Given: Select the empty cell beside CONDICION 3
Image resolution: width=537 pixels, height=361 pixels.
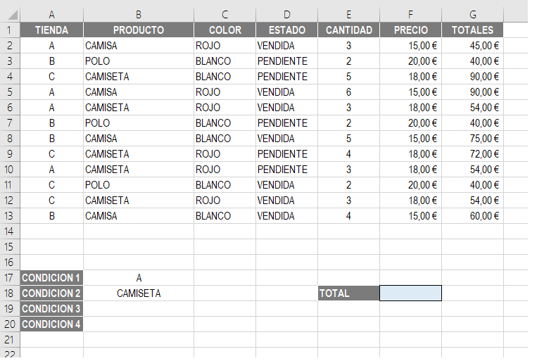Looking at the screenshot, I should tap(139, 309).
